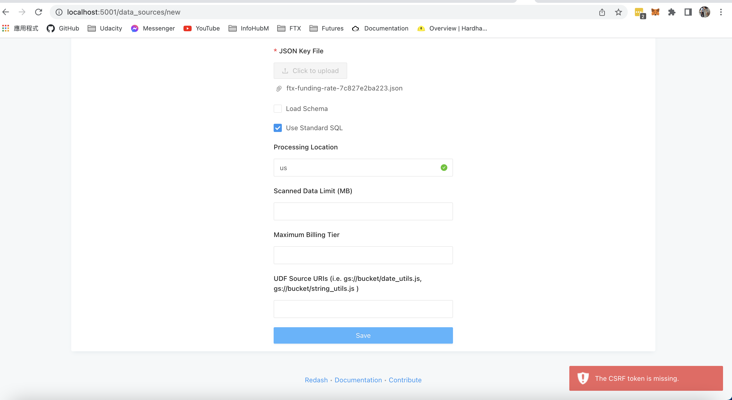Click the Scanned Data Limit input field
The width and height of the screenshot is (732, 400).
click(x=363, y=211)
